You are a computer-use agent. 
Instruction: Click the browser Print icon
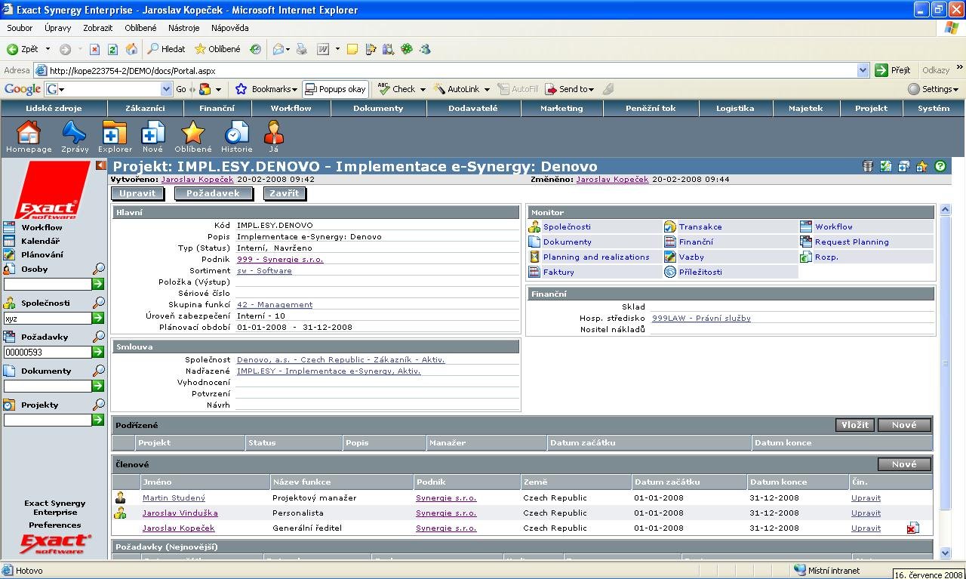point(302,49)
